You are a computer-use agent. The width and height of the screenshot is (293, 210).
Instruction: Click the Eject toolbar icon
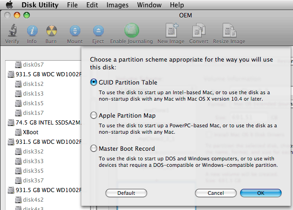[x=98, y=31]
